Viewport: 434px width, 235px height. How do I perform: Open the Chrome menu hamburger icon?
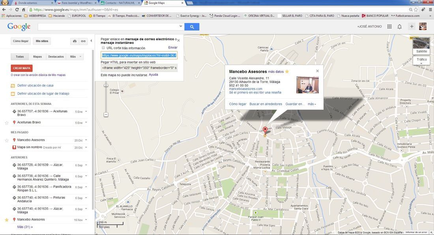[430, 9]
